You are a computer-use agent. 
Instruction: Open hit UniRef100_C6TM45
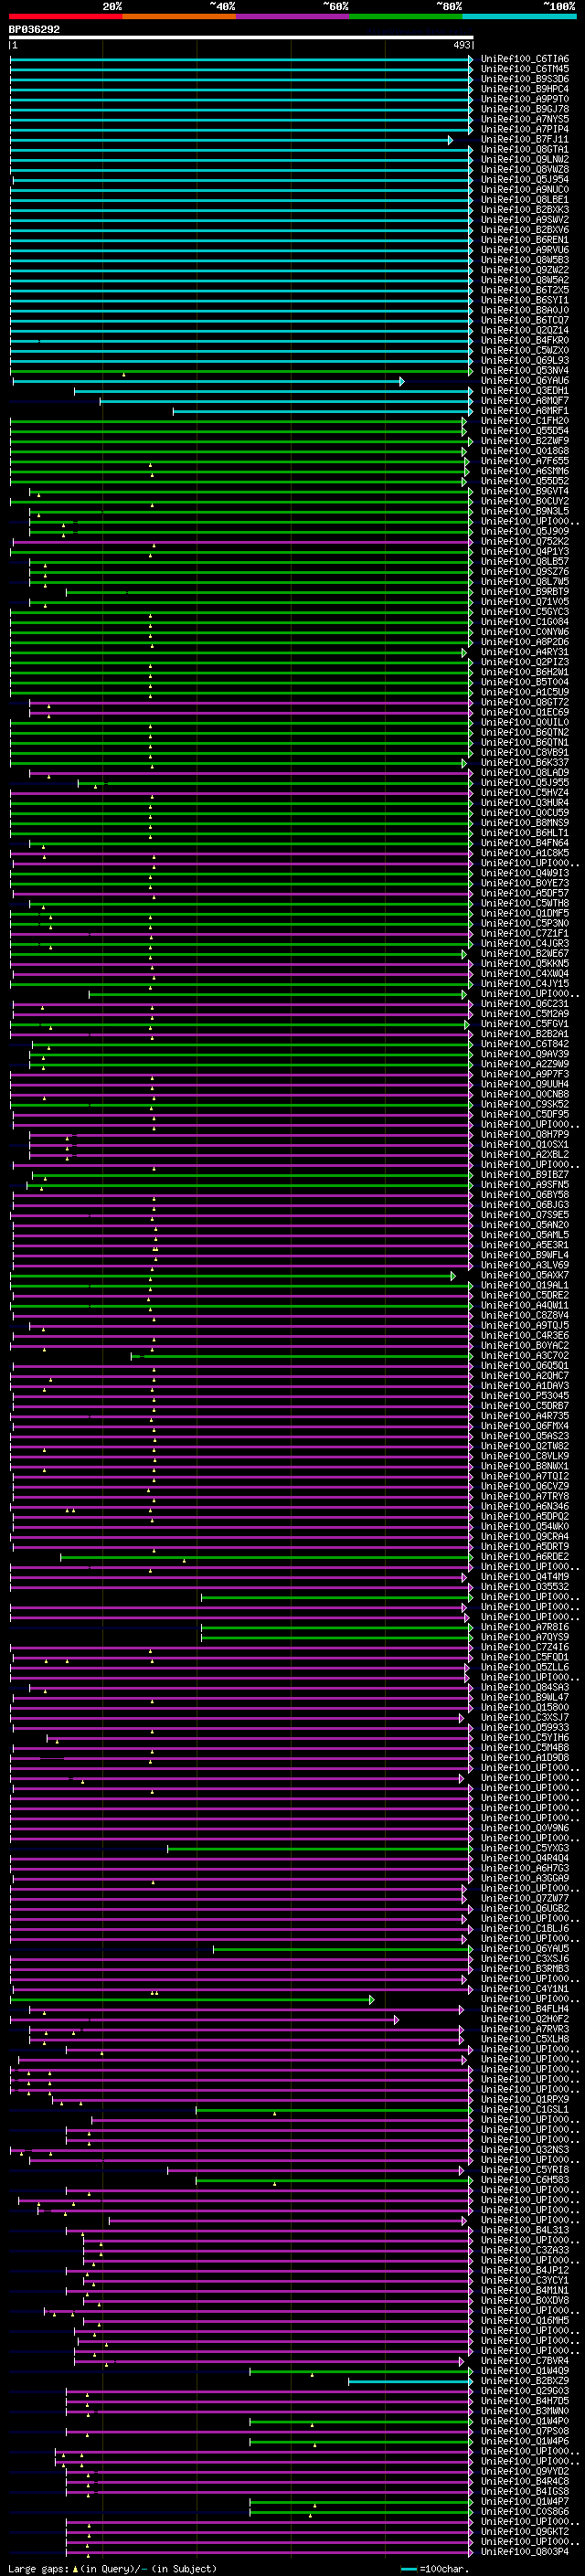coord(525,69)
